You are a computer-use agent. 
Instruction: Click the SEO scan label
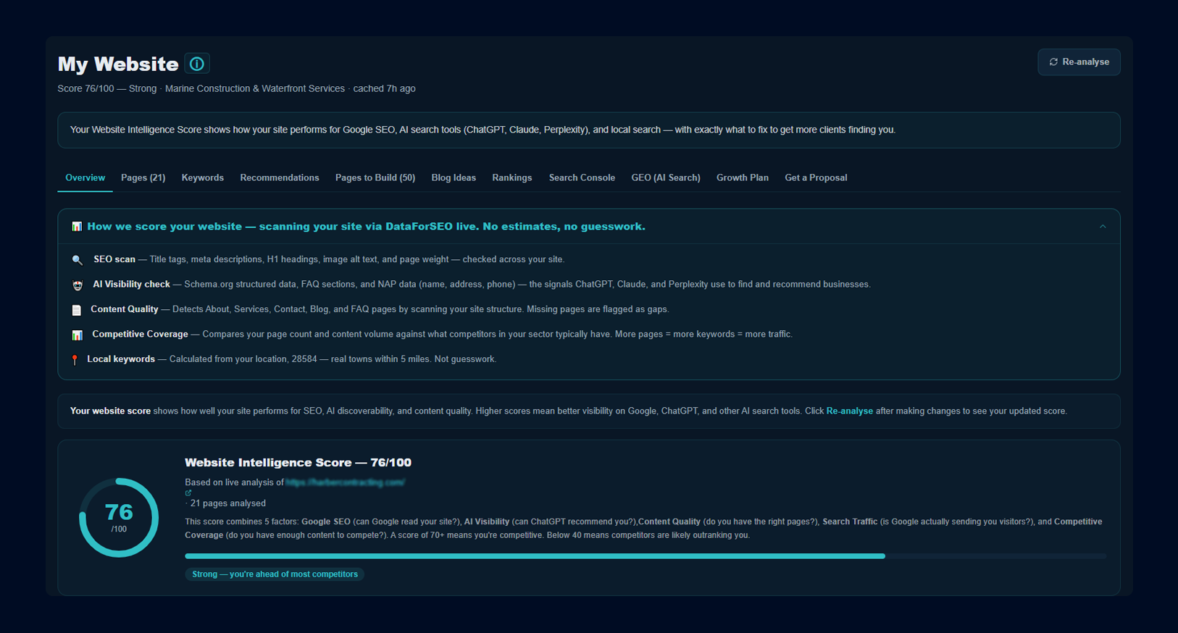tap(114, 259)
